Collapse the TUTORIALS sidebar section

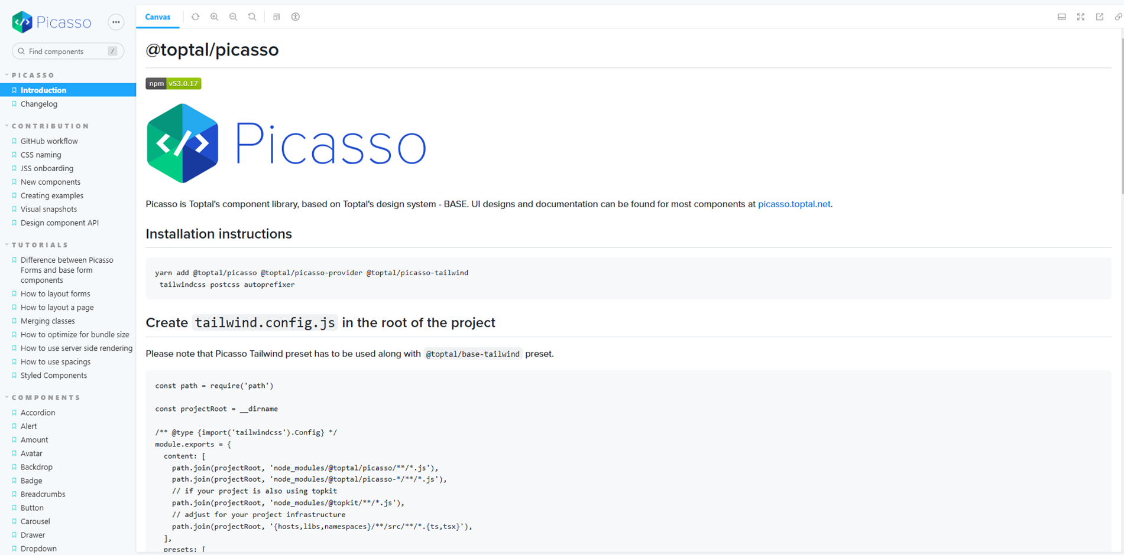pos(40,244)
